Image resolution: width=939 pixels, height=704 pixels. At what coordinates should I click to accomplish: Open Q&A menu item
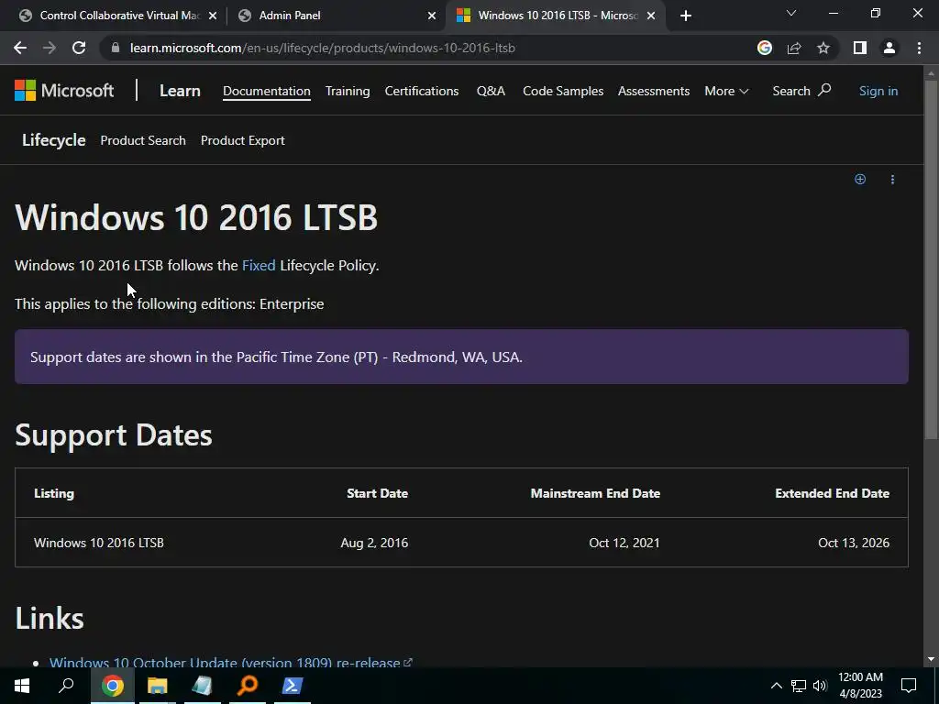pos(492,91)
